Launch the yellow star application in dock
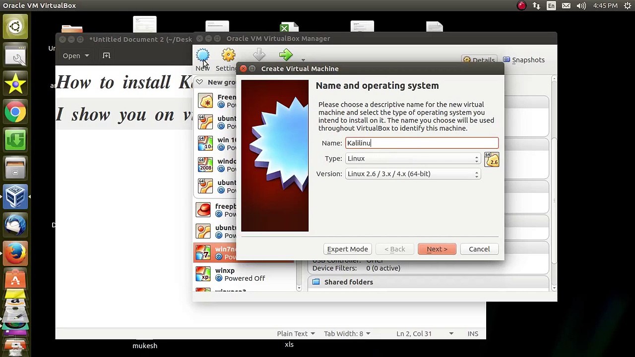Viewport: 635px width, 357px height. coord(15,83)
